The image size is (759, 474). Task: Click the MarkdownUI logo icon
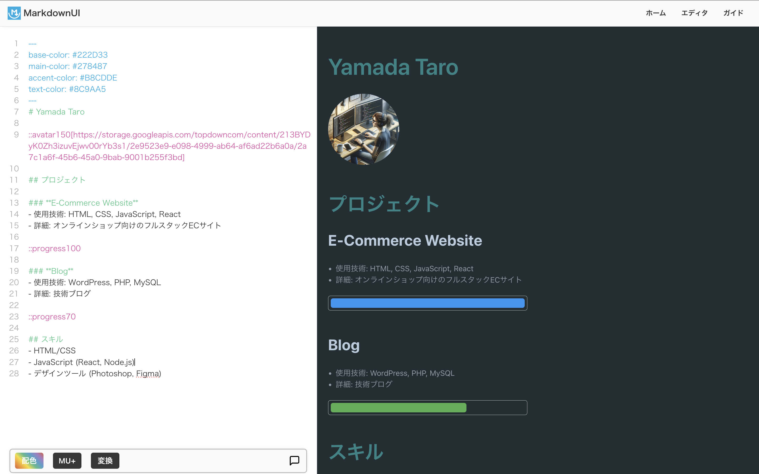tap(14, 13)
